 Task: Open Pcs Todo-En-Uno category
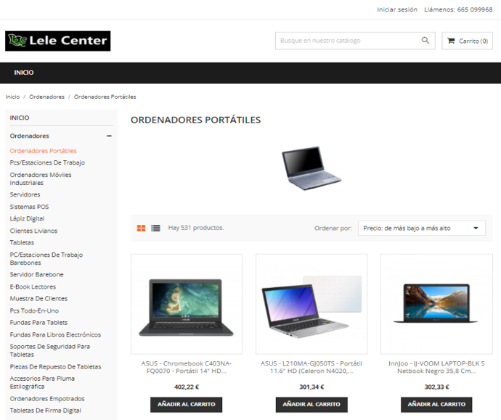pyautogui.click(x=34, y=311)
